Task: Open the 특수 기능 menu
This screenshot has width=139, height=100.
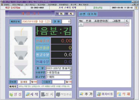Action: (84, 5)
